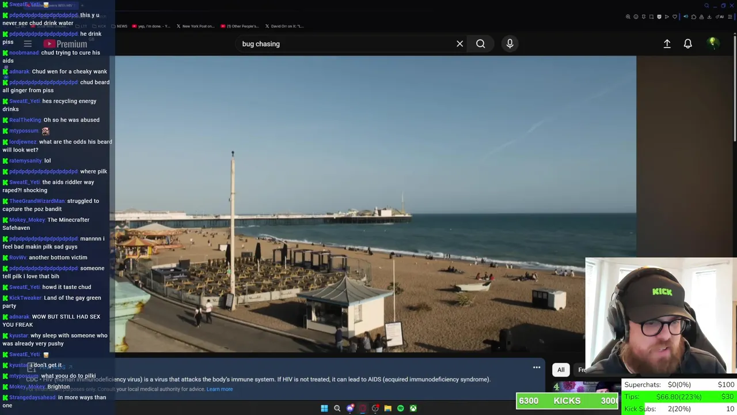
Task: Open the three-dot menu on info panel
Action: 537,367
